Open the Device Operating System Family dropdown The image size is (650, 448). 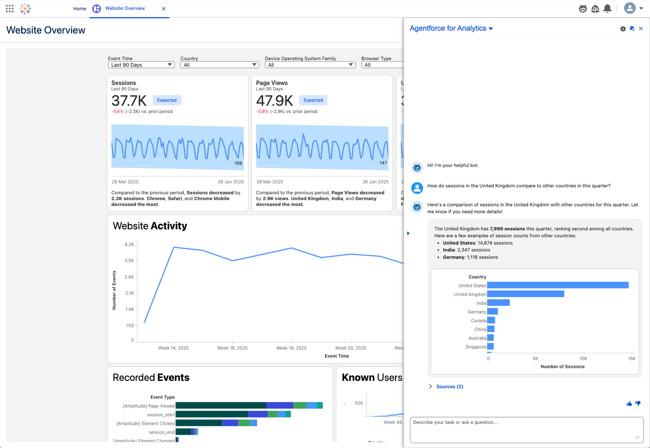click(310, 65)
